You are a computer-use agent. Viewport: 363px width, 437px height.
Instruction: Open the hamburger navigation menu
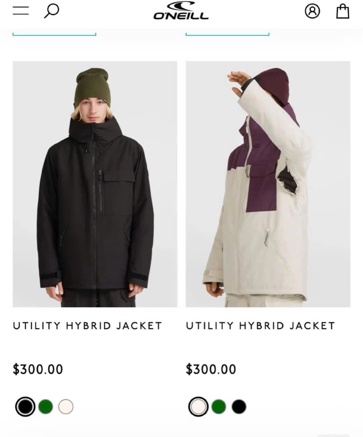[21, 11]
